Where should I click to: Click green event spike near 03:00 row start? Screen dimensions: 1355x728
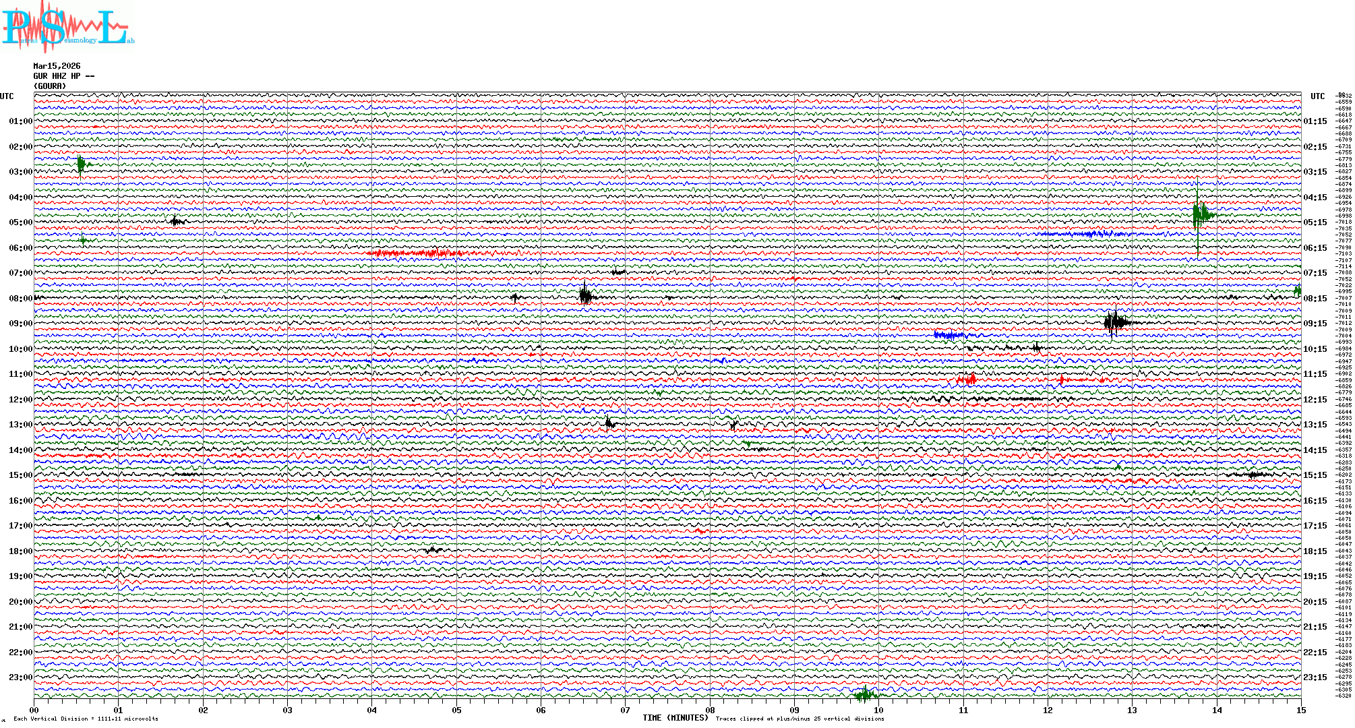pyautogui.click(x=81, y=164)
